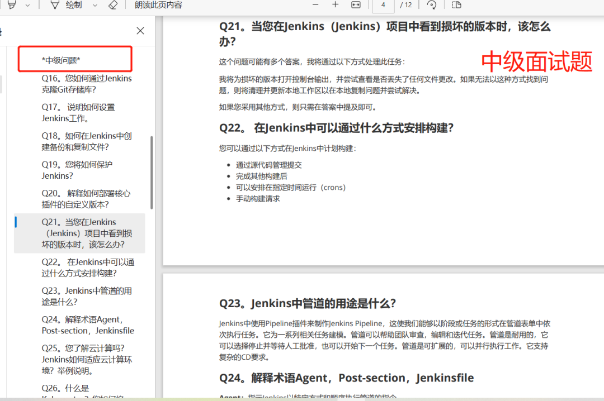Open Q16 Git存储库 outline item
The image size is (604, 401).
[x=87, y=84]
